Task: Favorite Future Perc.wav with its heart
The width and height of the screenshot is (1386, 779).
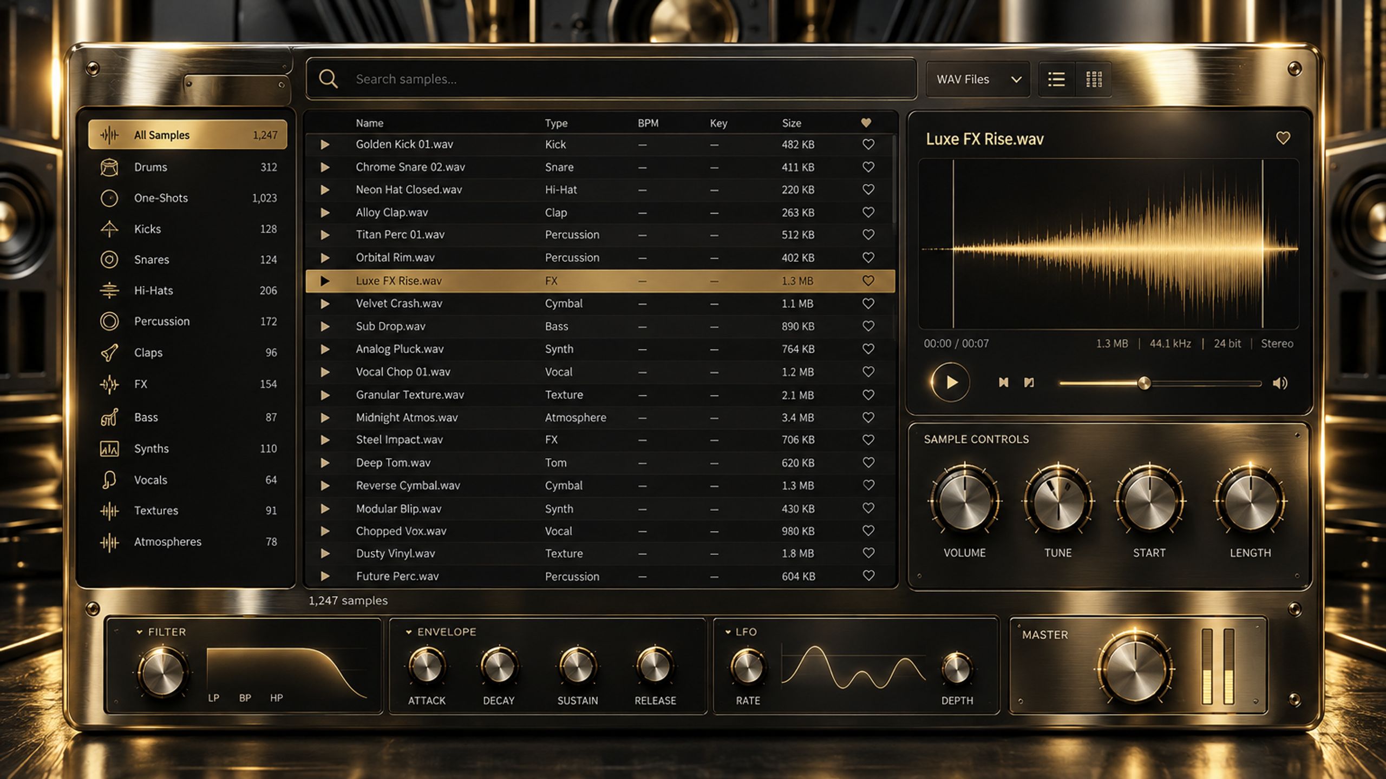Action: pos(868,576)
